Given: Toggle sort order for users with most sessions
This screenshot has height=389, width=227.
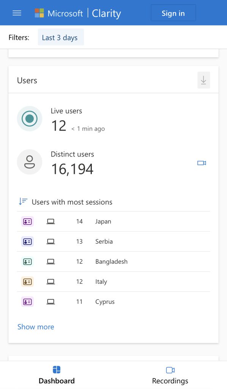Looking at the screenshot, I should click(x=23, y=201).
